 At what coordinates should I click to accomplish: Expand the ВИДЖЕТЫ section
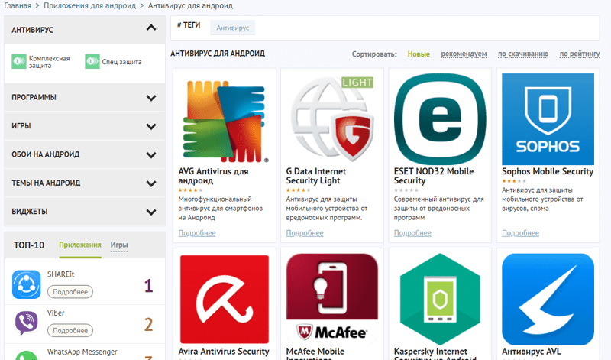[150, 212]
